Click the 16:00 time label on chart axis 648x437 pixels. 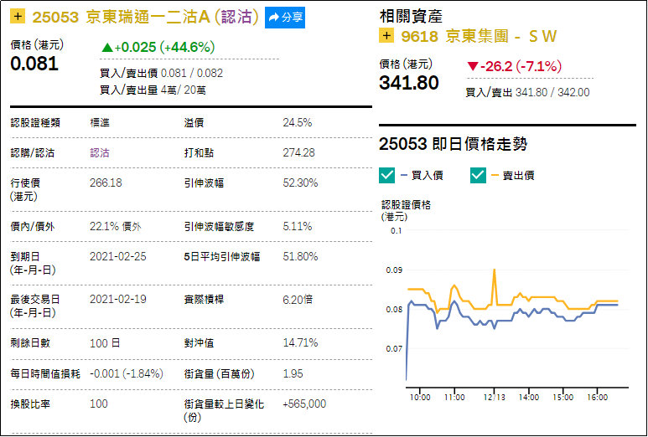pos(597,398)
